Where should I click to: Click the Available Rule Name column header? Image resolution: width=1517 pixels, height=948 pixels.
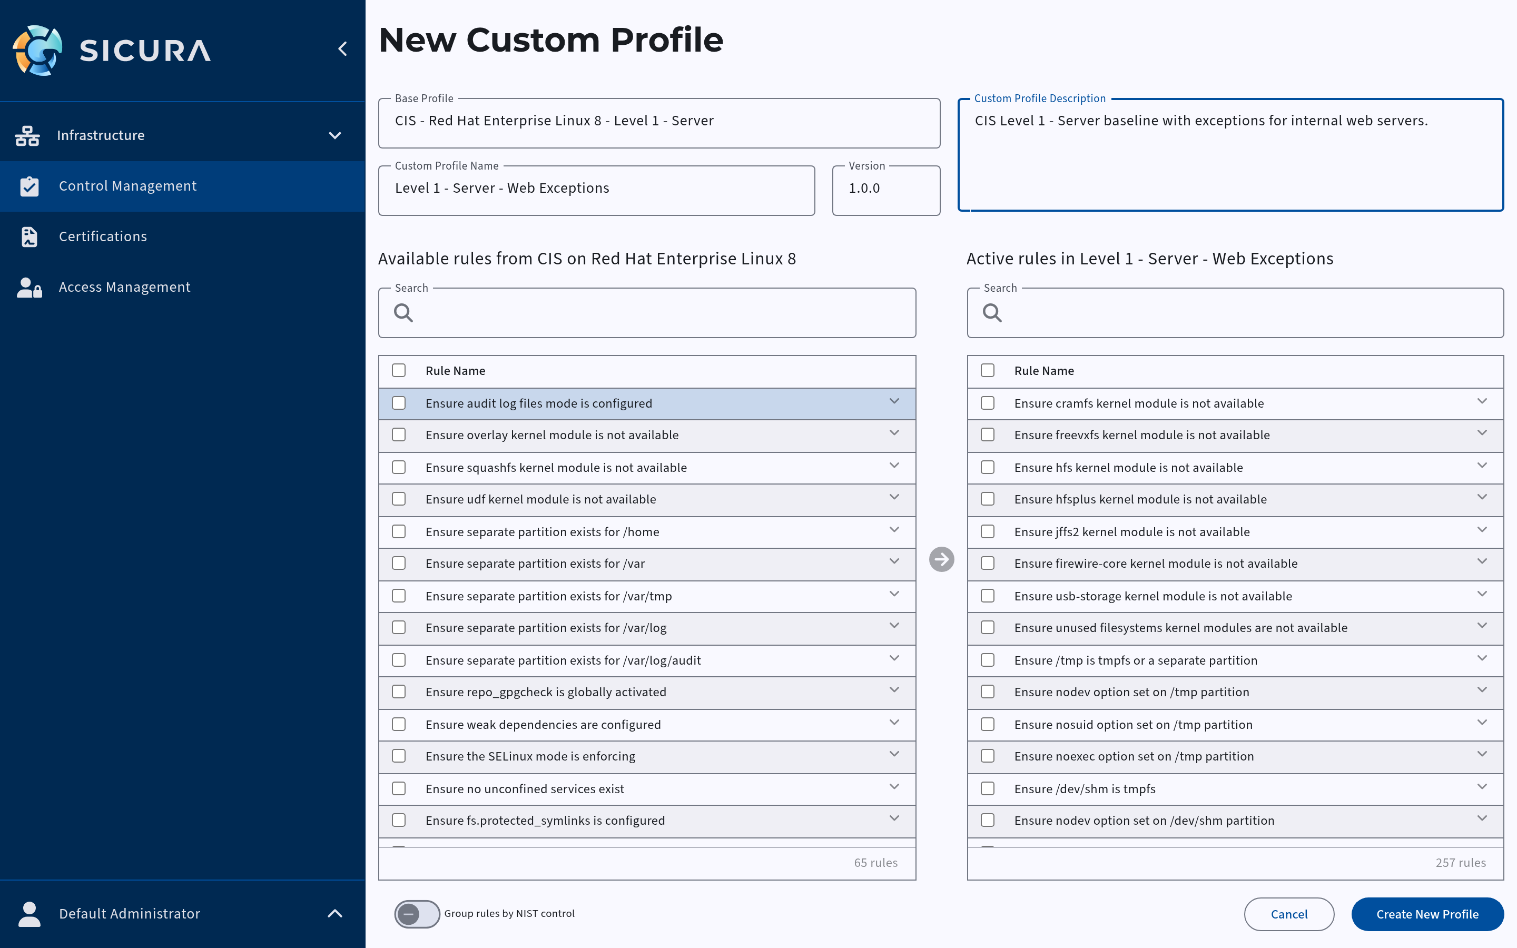pos(455,371)
